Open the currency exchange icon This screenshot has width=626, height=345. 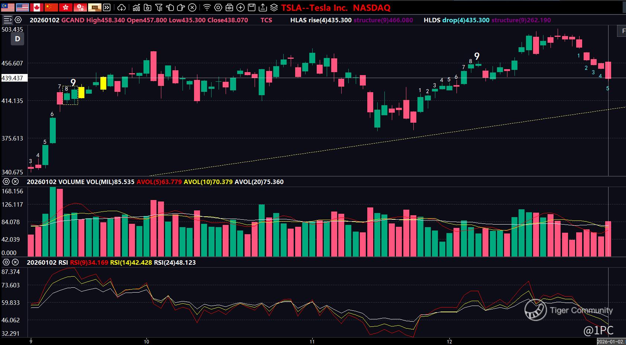tap(80, 7)
